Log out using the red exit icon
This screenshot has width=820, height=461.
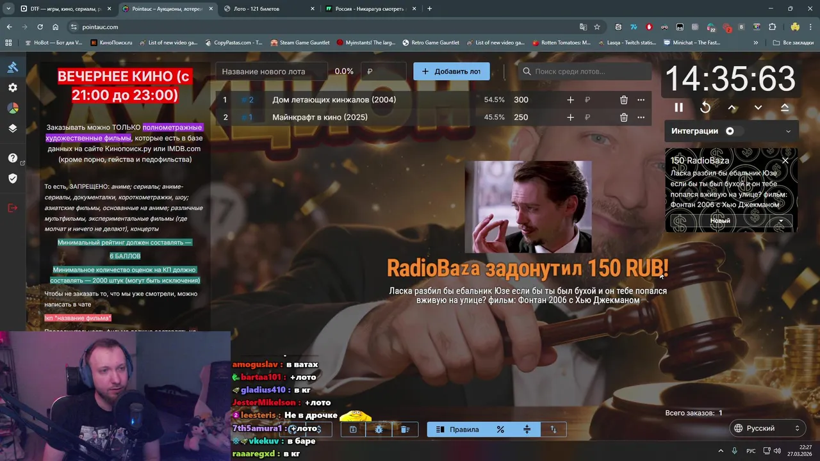[x=13, y=207]
